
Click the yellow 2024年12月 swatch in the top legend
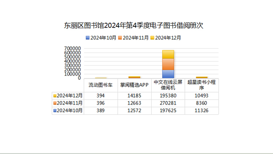tap(152, 38)
